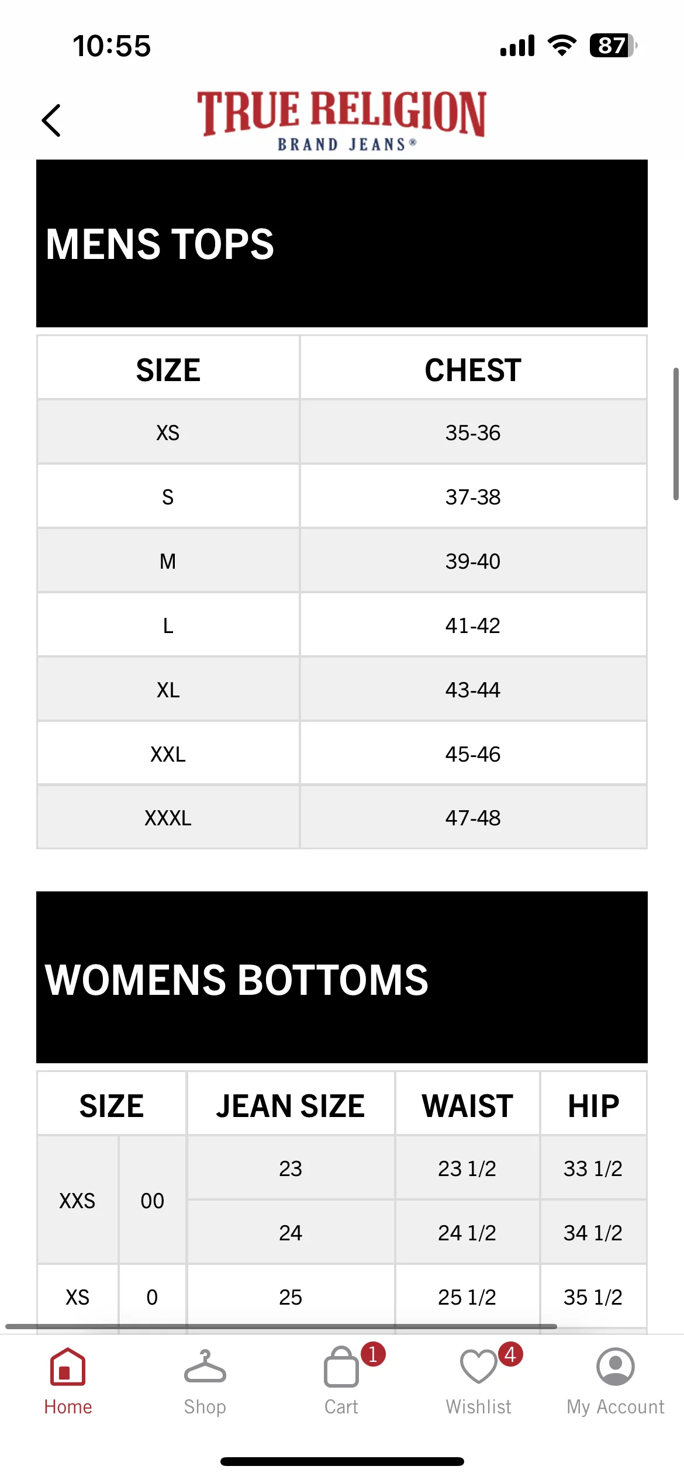Open the My Account profile icon
The image size is (684, 1480).
pos(615,1367)
